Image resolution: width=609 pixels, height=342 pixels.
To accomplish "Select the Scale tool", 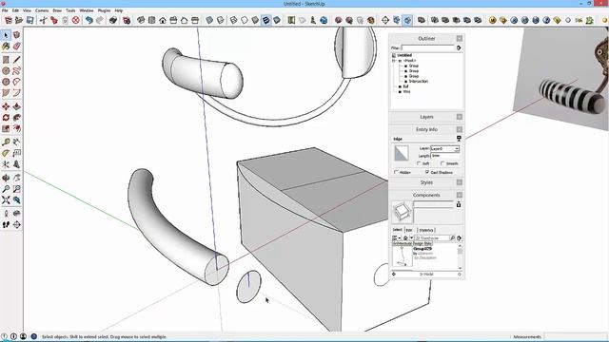I will 6,128.
